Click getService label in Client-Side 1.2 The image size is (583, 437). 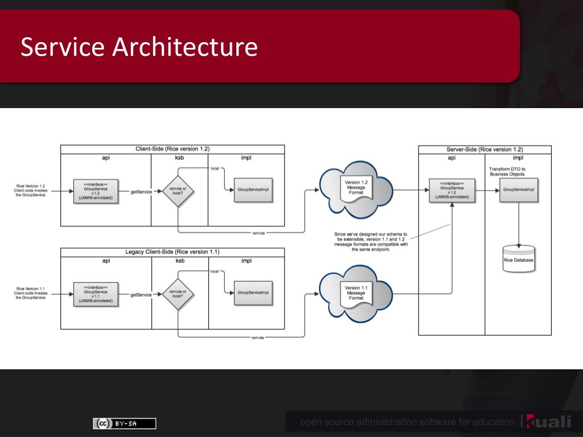click(141, 192)
